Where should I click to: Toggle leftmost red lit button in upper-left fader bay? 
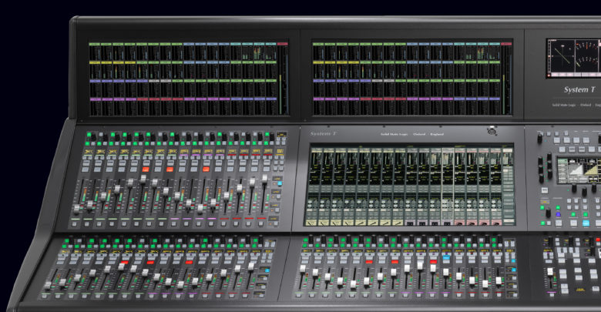tap(145, 169)
